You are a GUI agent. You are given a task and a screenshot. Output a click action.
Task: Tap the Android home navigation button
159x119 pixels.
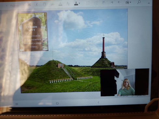(57, 103)
